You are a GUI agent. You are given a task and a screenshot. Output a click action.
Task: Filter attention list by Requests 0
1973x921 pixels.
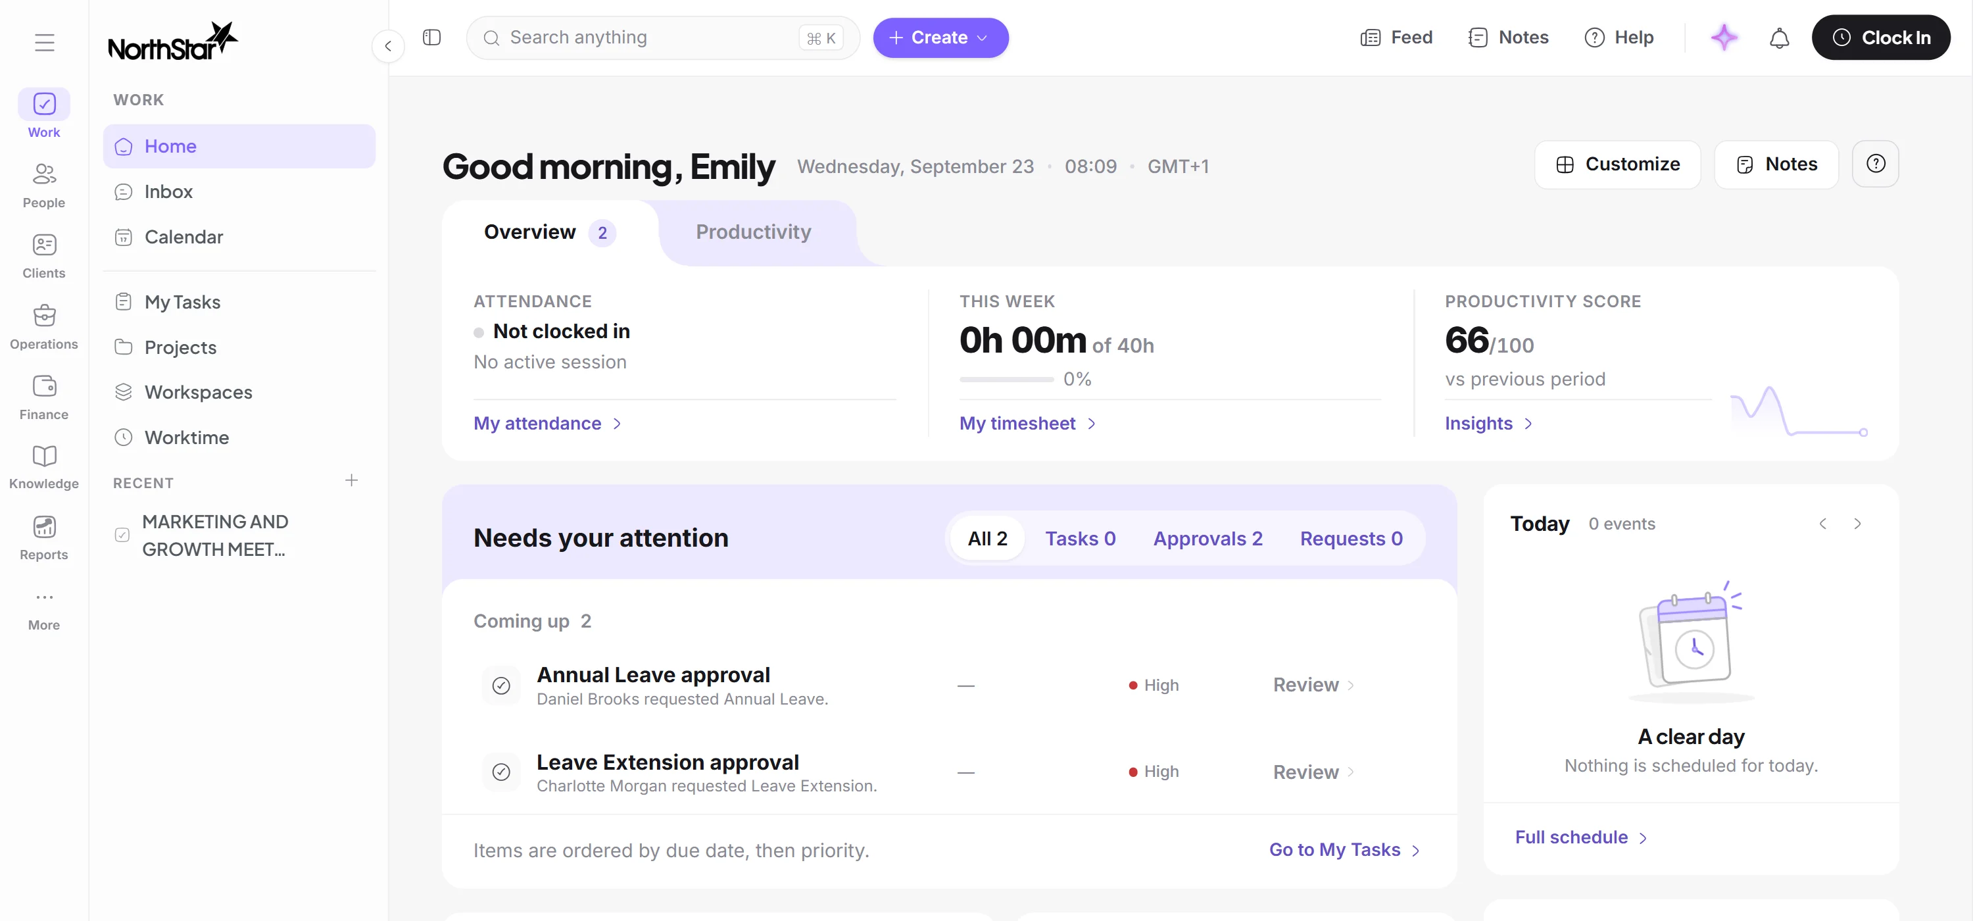pos(1351,539)
